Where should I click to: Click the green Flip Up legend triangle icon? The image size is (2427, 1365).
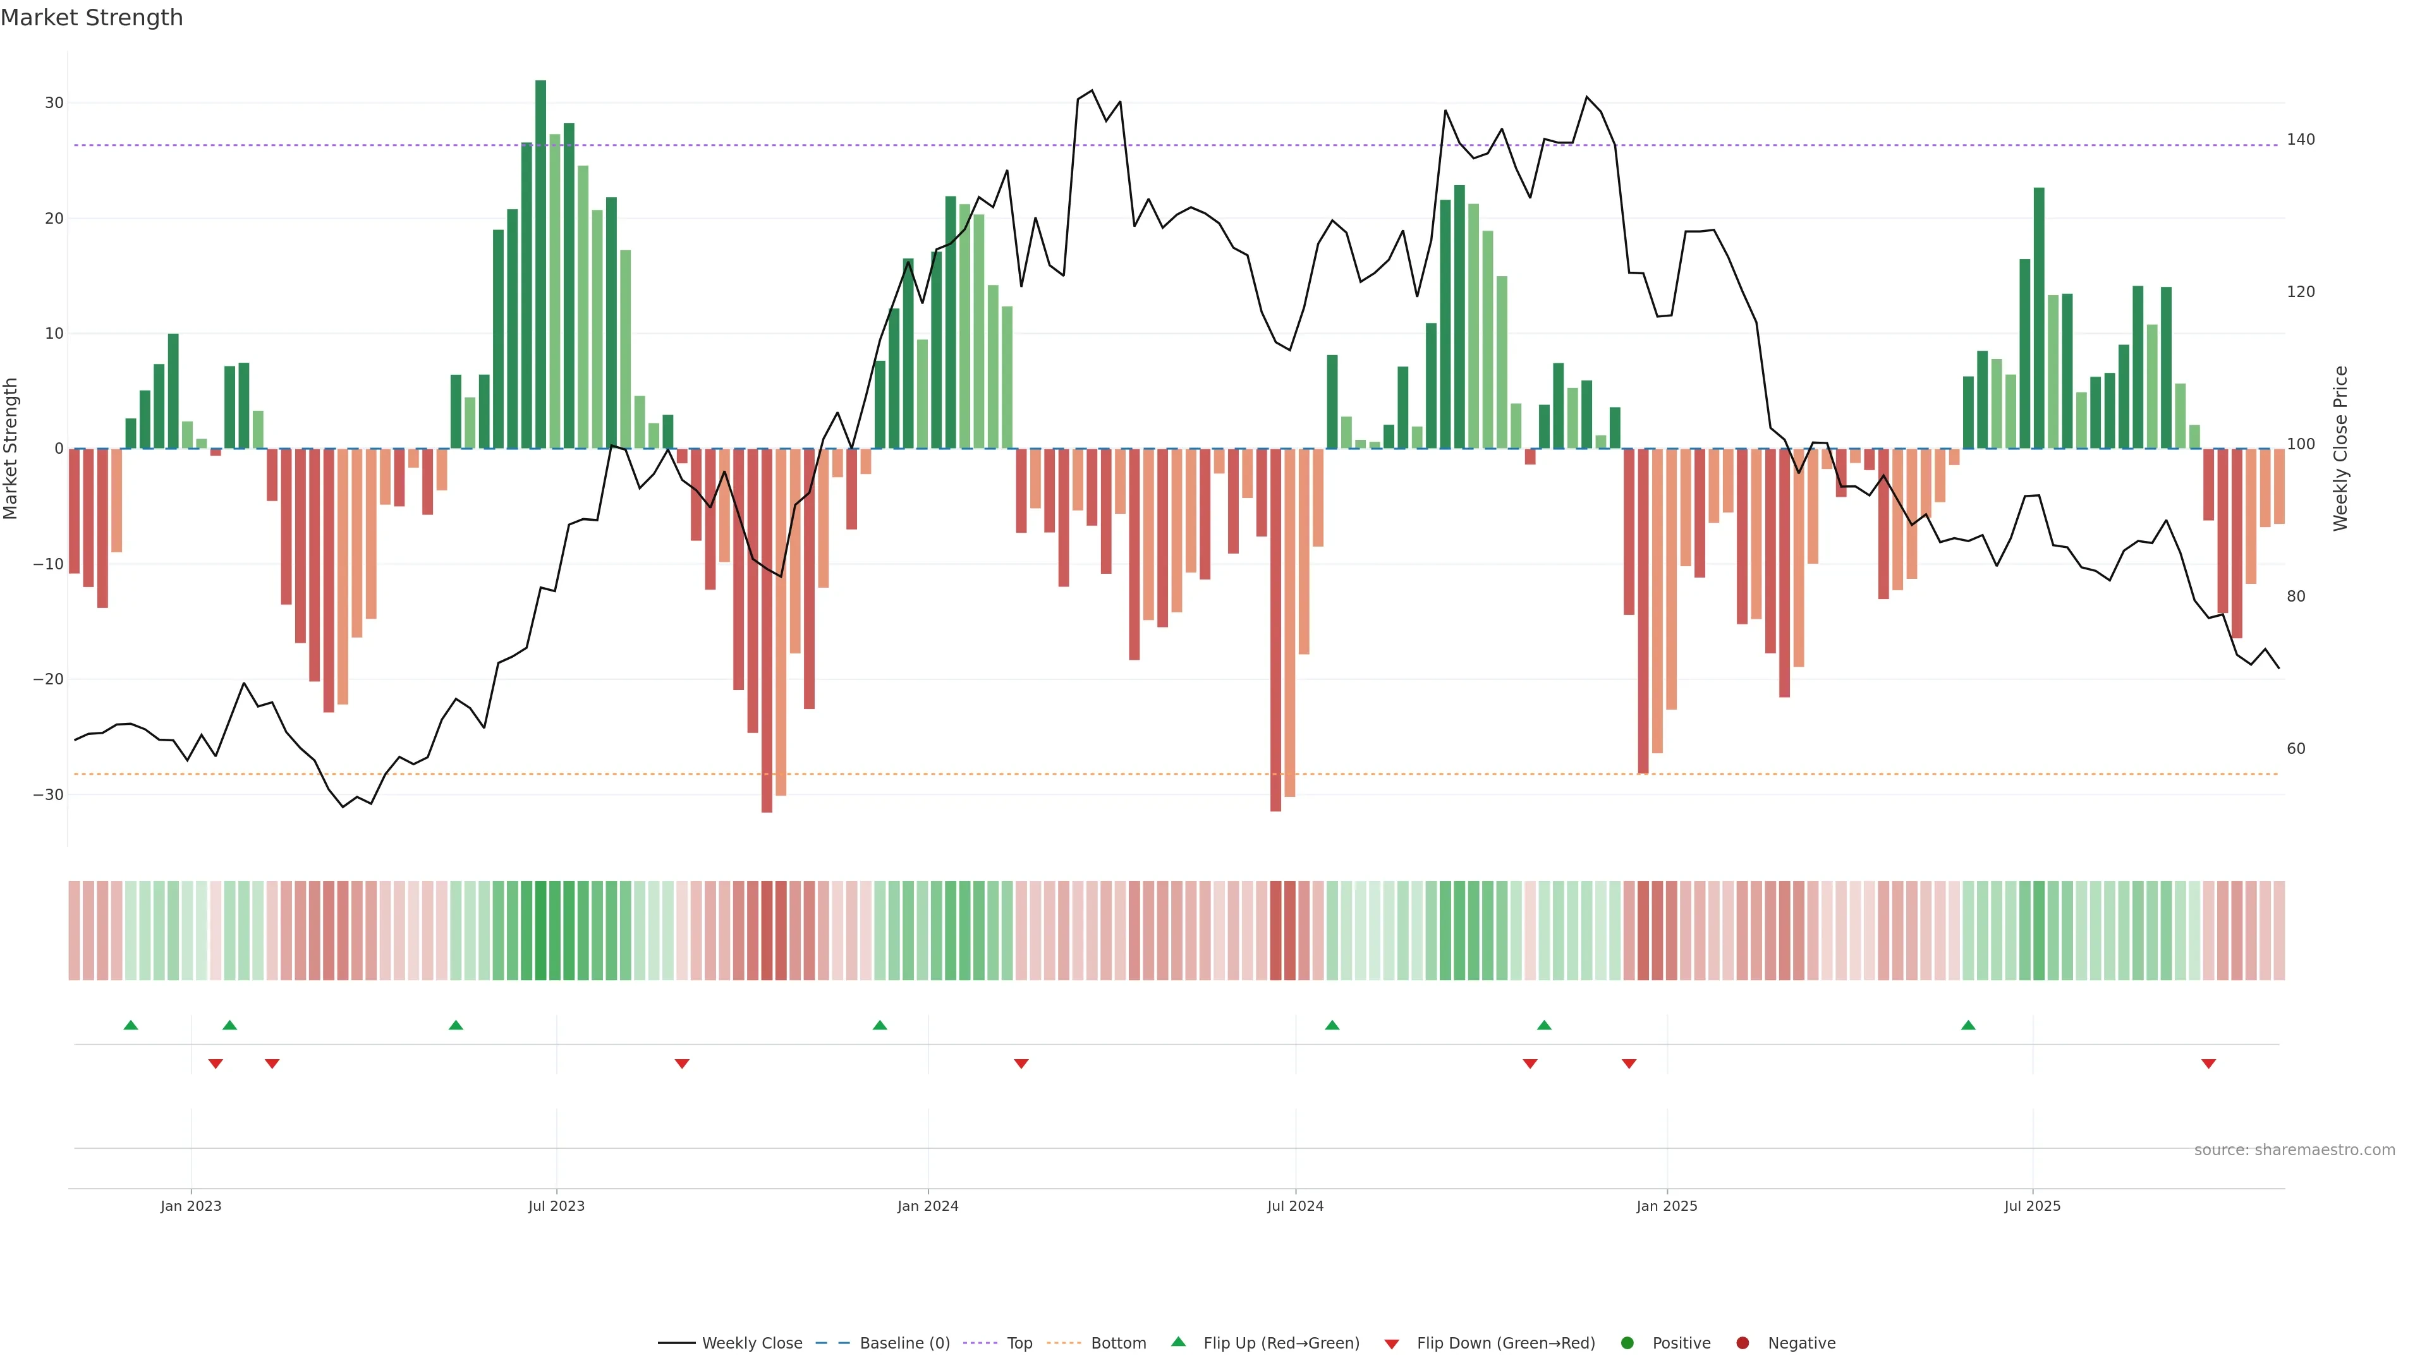[x=1177, y=1342]
